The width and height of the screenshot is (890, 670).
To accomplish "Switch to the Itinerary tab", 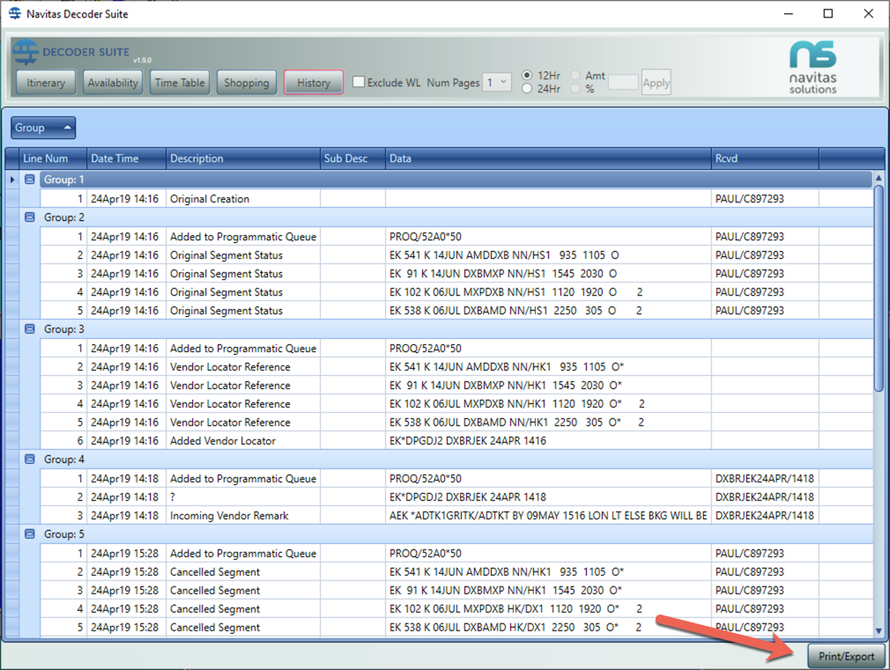I will pyautogui.click(x=46, y=83).
